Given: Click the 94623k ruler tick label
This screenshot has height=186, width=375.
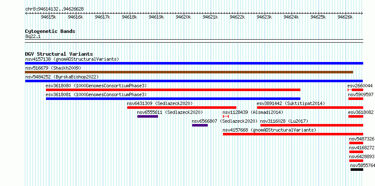Looking at the screenshot, I should click(265, 17).
